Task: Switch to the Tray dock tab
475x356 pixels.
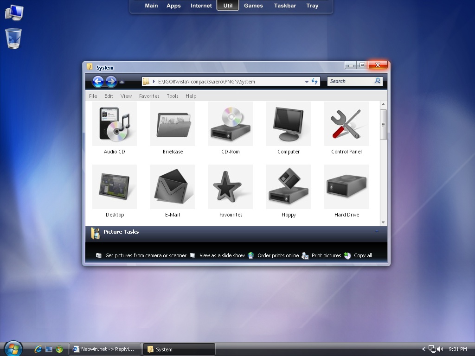Action: tap(312, 6)
